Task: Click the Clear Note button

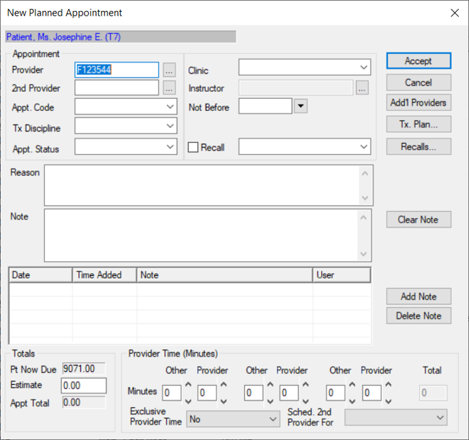Action: [x=419, y=219]
